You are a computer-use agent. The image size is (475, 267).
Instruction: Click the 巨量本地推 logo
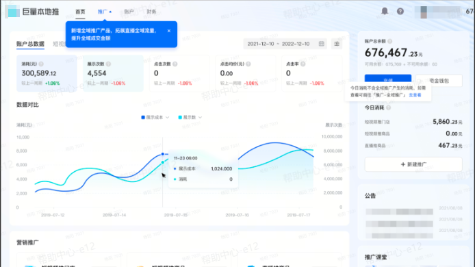pos(32,12)
